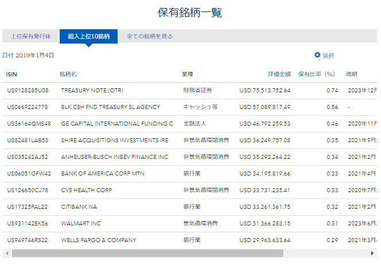This screenshot has height=265, width=381.
Task: Click 金融法人 sector cell
Action: click(195, 124)
